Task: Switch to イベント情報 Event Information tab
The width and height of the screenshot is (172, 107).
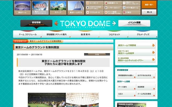Action: pos(134,23)
